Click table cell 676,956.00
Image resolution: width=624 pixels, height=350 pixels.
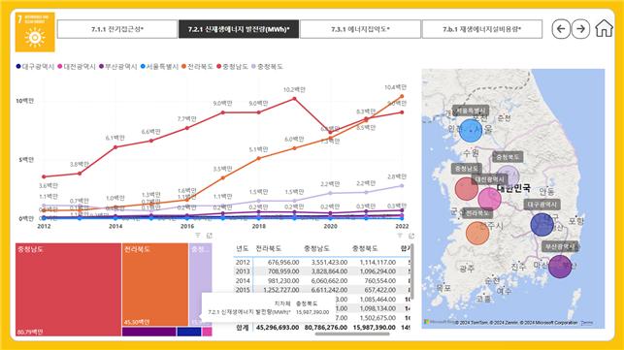(x=283, y=262)
